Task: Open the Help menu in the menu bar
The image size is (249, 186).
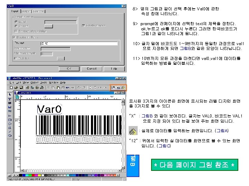Action: (x=63, y=82)
